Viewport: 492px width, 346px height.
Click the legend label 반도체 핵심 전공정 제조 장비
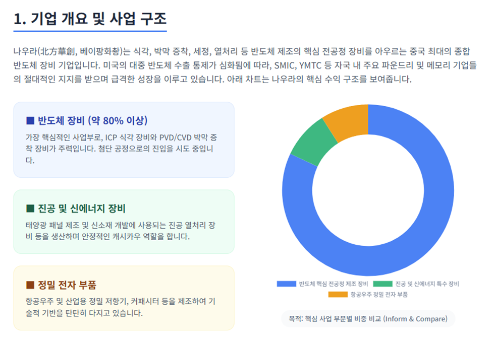pyautogui.click(x=333, y=284)
